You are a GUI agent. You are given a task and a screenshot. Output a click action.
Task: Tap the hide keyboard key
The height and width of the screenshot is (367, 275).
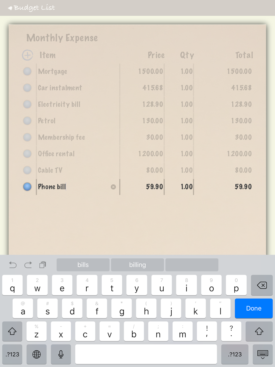(263, 354)
